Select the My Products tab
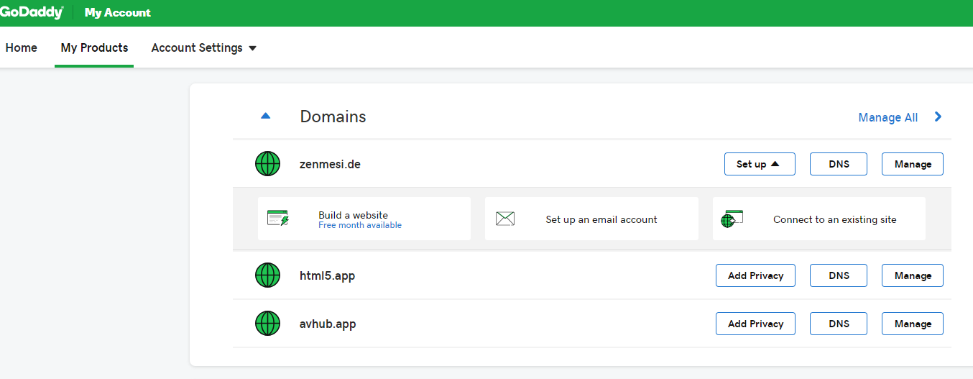This screenshot has width=973, height=379. (x=94, y=48)
